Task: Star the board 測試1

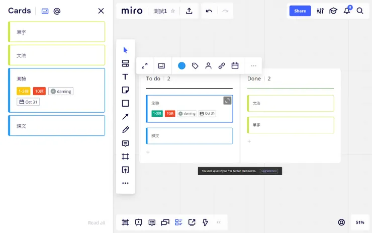Action: [173, 11]
